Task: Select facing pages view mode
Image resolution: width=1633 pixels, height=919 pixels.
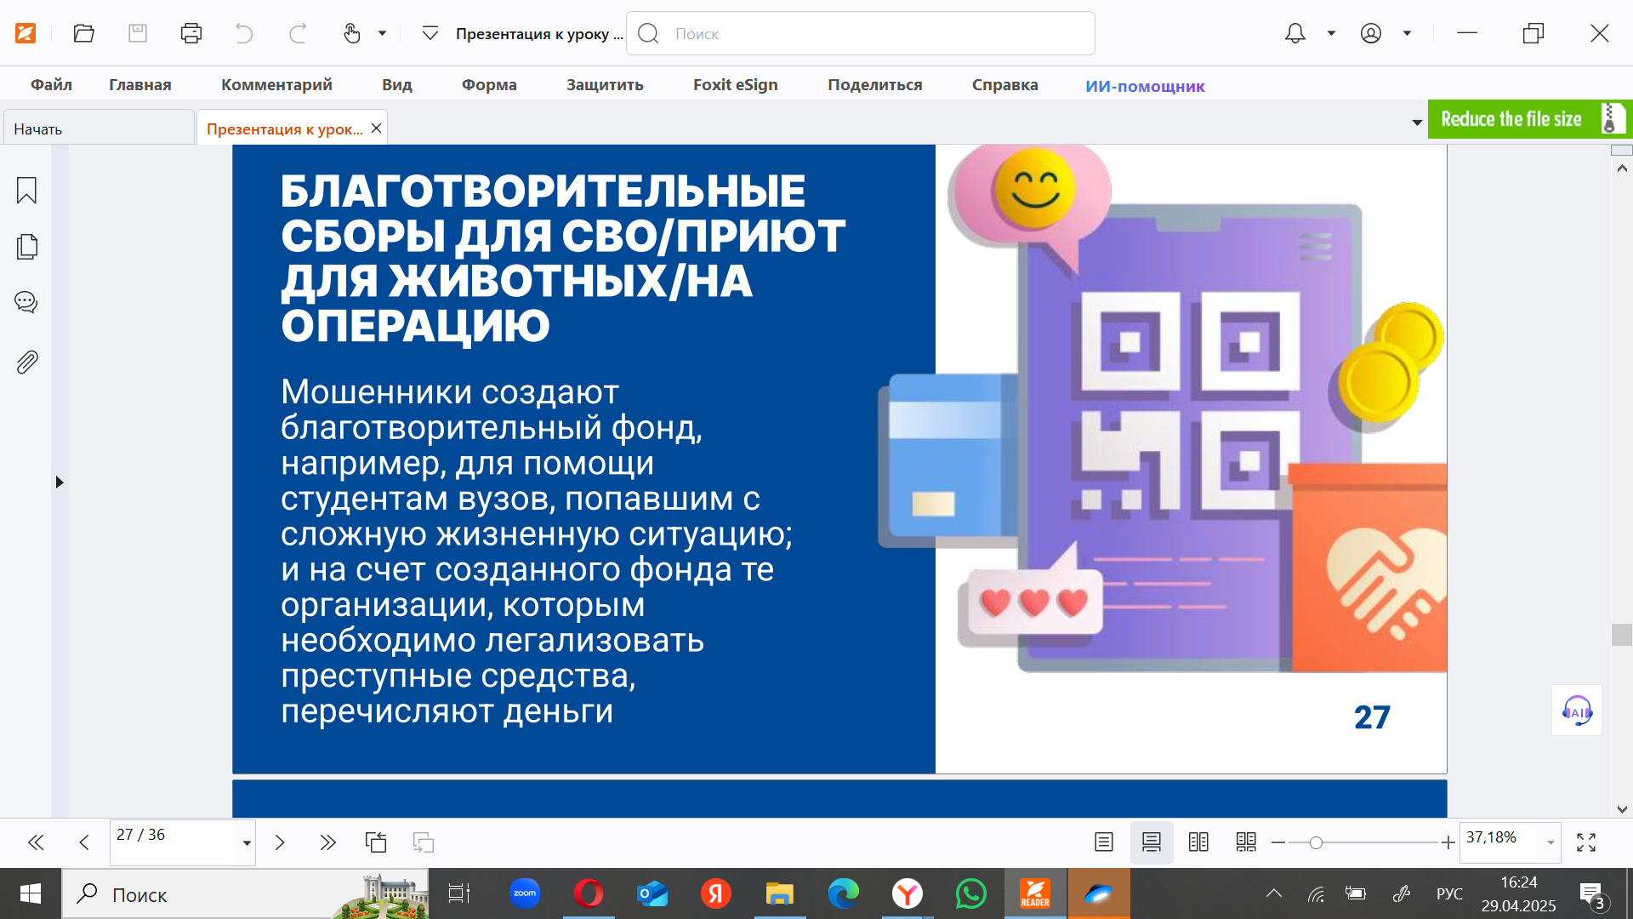Action: tap(1198, 842)
